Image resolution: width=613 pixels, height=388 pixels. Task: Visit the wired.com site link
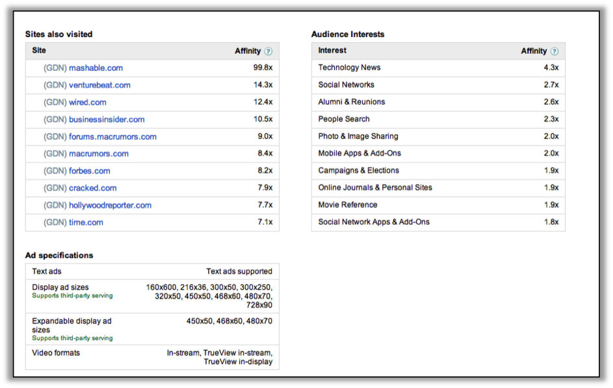88,103
